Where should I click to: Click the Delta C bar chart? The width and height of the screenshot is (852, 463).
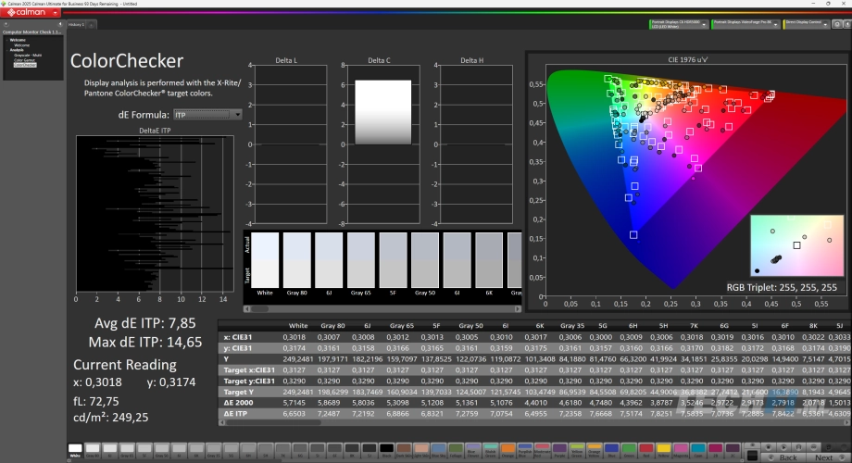point(383,144)
